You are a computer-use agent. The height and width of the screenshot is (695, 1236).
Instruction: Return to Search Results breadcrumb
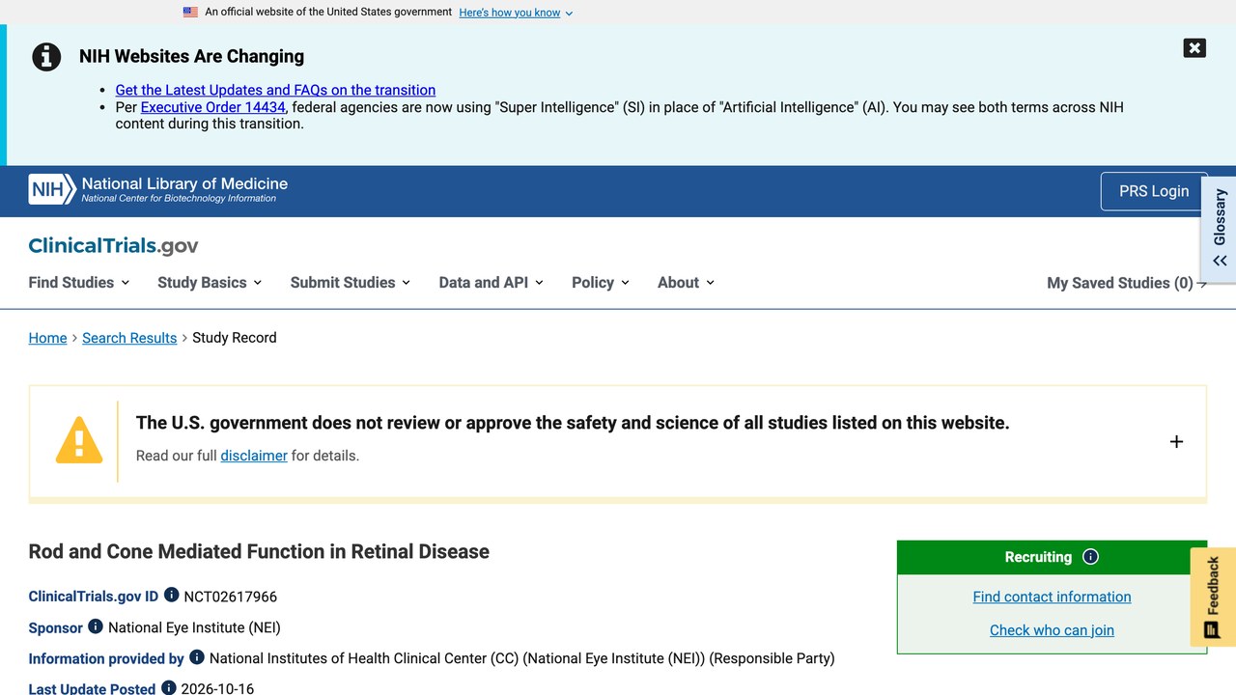pyautogui.click(x=129, y=338)
